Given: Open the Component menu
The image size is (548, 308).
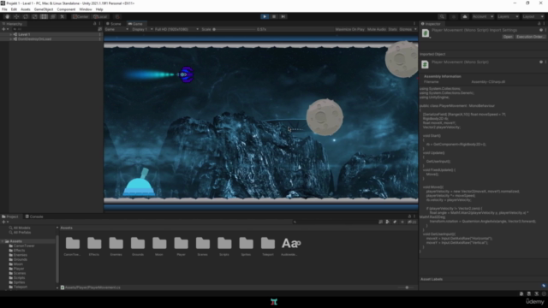Looking at the screenshot, I should [x=66, y=9].
